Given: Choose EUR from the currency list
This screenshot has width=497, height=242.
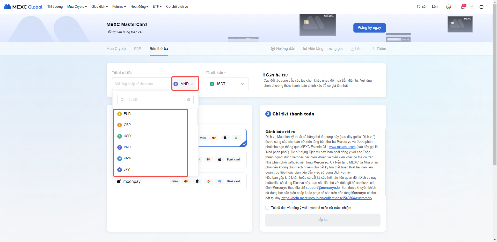Looking at the screenshot, I should 127,114.
